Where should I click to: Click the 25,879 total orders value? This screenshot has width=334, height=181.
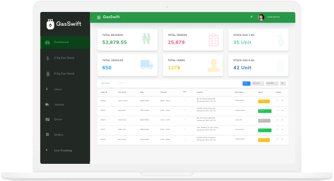(176, 43)
